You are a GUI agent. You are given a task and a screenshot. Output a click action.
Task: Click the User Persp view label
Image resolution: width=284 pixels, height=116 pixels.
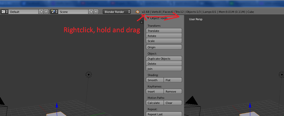pyautogui.click(x=196, y=19)
